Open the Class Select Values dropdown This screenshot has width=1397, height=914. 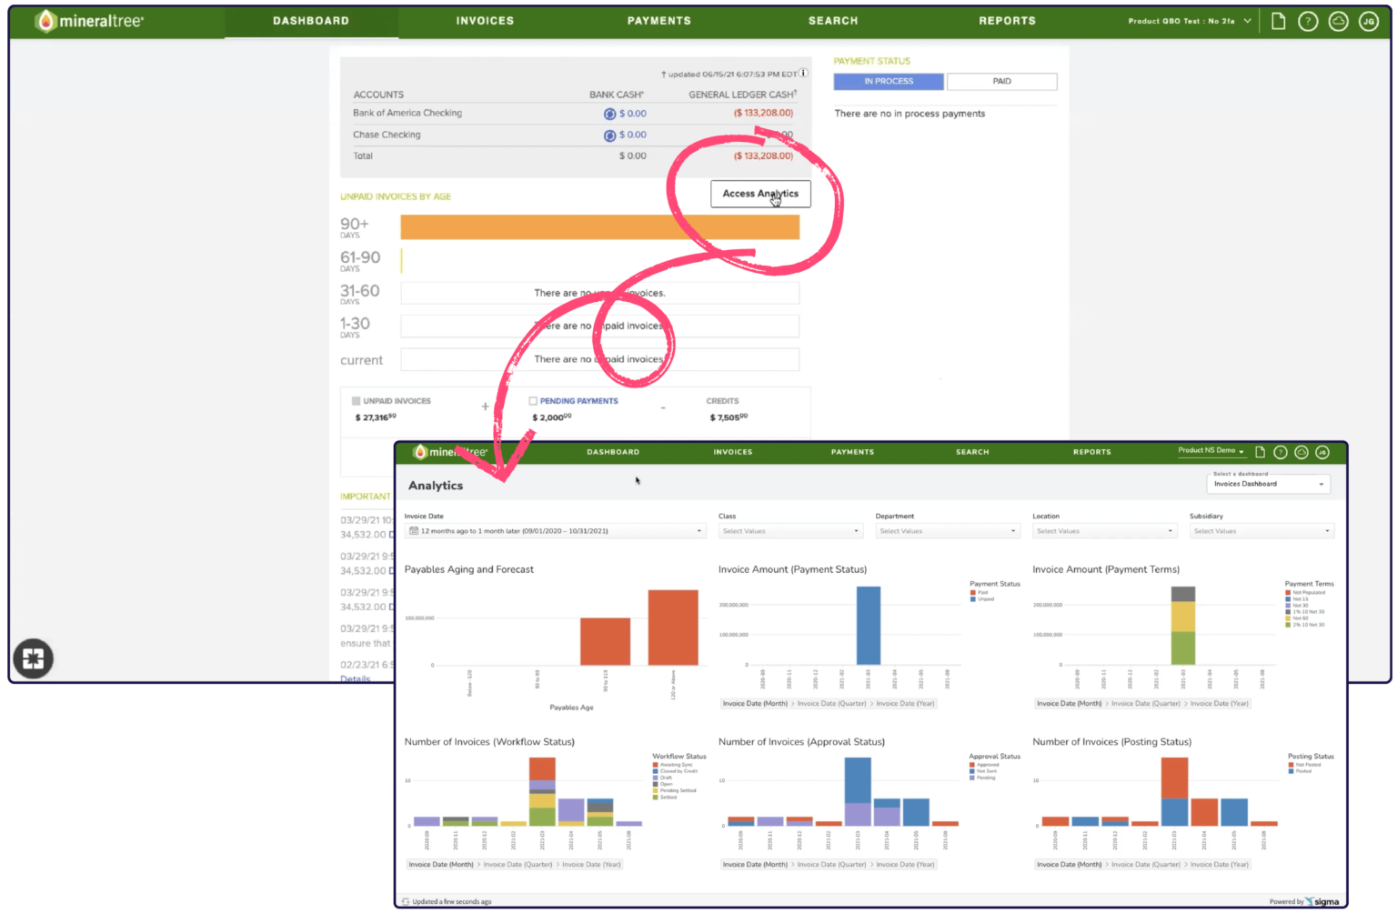789,530
